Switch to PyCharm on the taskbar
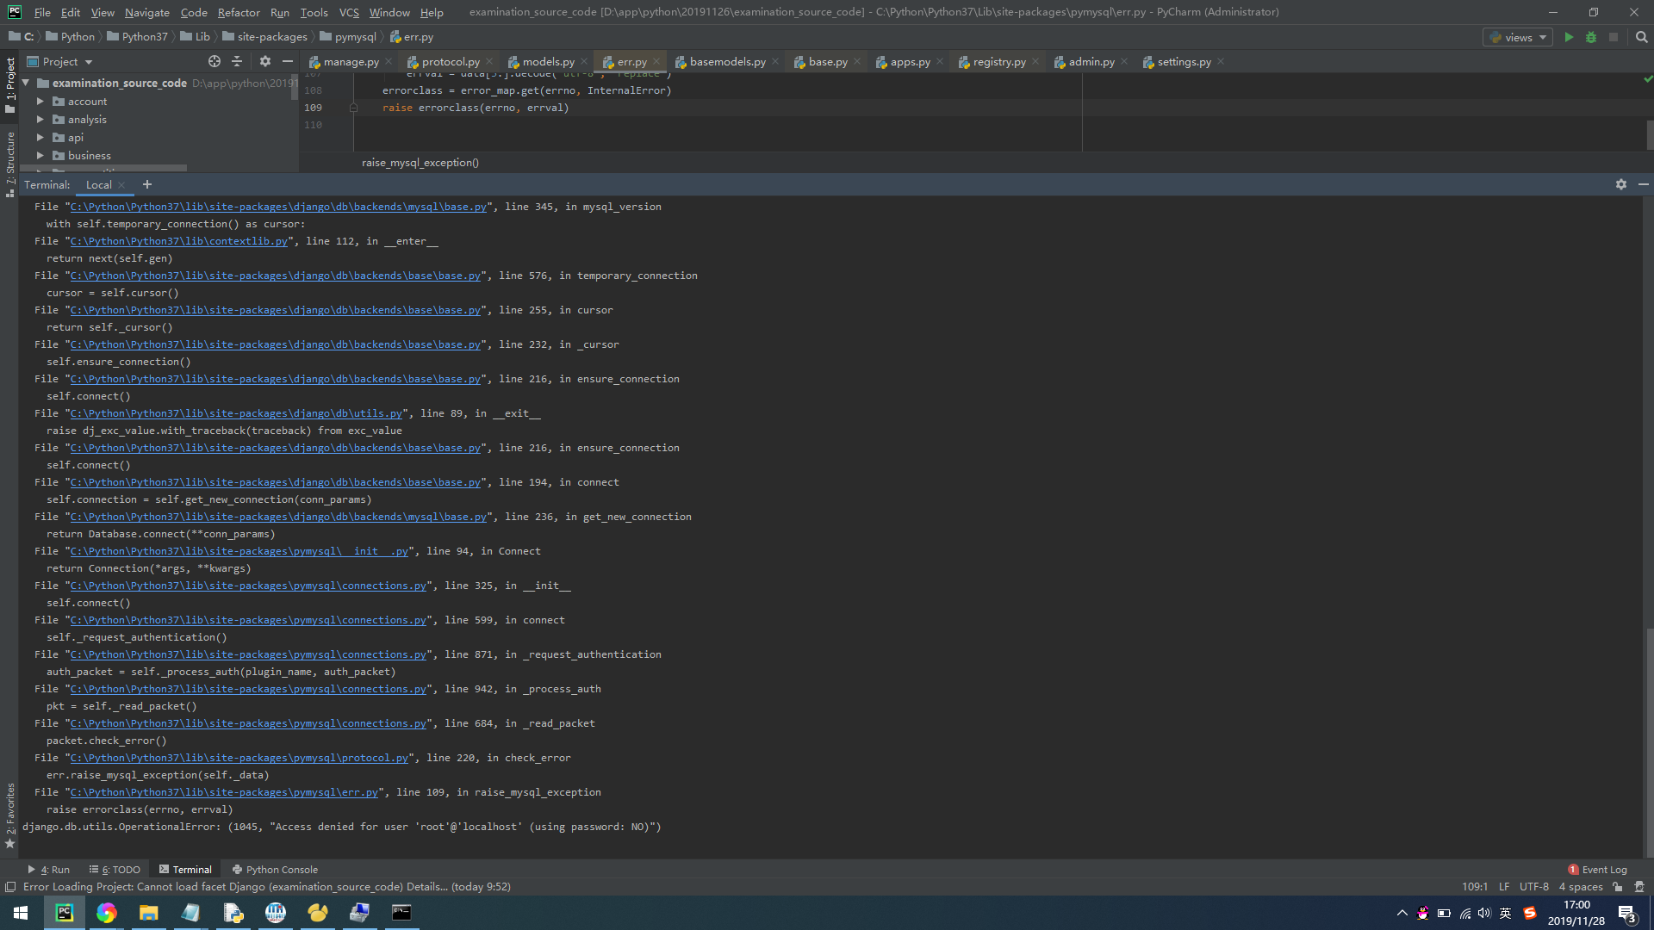Screen dimensions: 1654x930 coord(65,913)
